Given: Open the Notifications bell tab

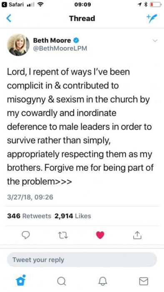Looking at the screenshot, I should pyautogui.click(x=102, y=281).
